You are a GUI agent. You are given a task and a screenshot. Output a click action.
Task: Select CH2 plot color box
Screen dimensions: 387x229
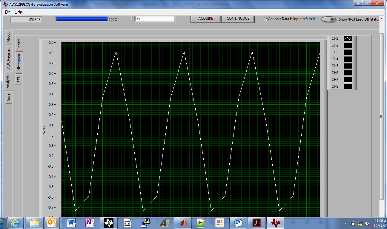348,45
